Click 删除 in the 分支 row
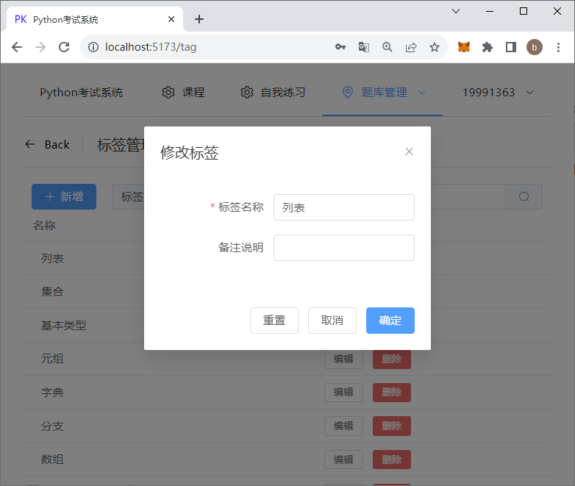 [392, 426]
